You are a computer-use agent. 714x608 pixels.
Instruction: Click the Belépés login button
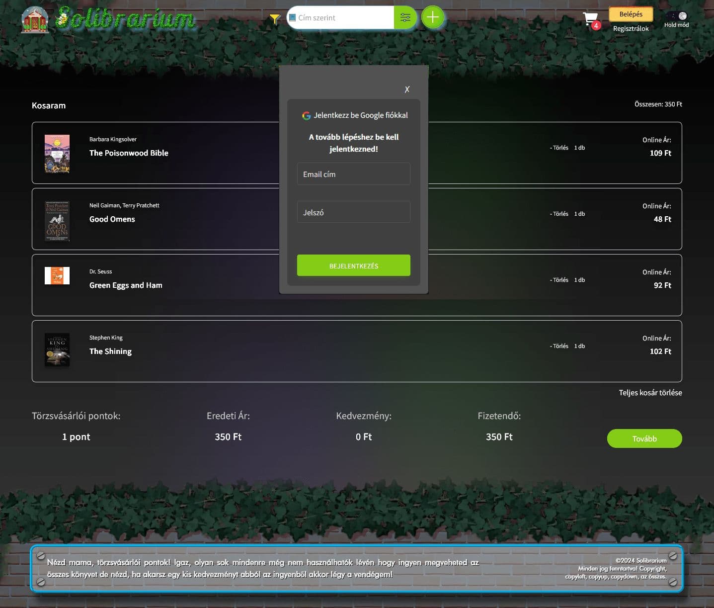pyautogui.click(x=631, y=14)
